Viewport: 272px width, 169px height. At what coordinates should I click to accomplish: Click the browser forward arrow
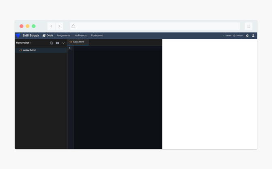point(59,26)
